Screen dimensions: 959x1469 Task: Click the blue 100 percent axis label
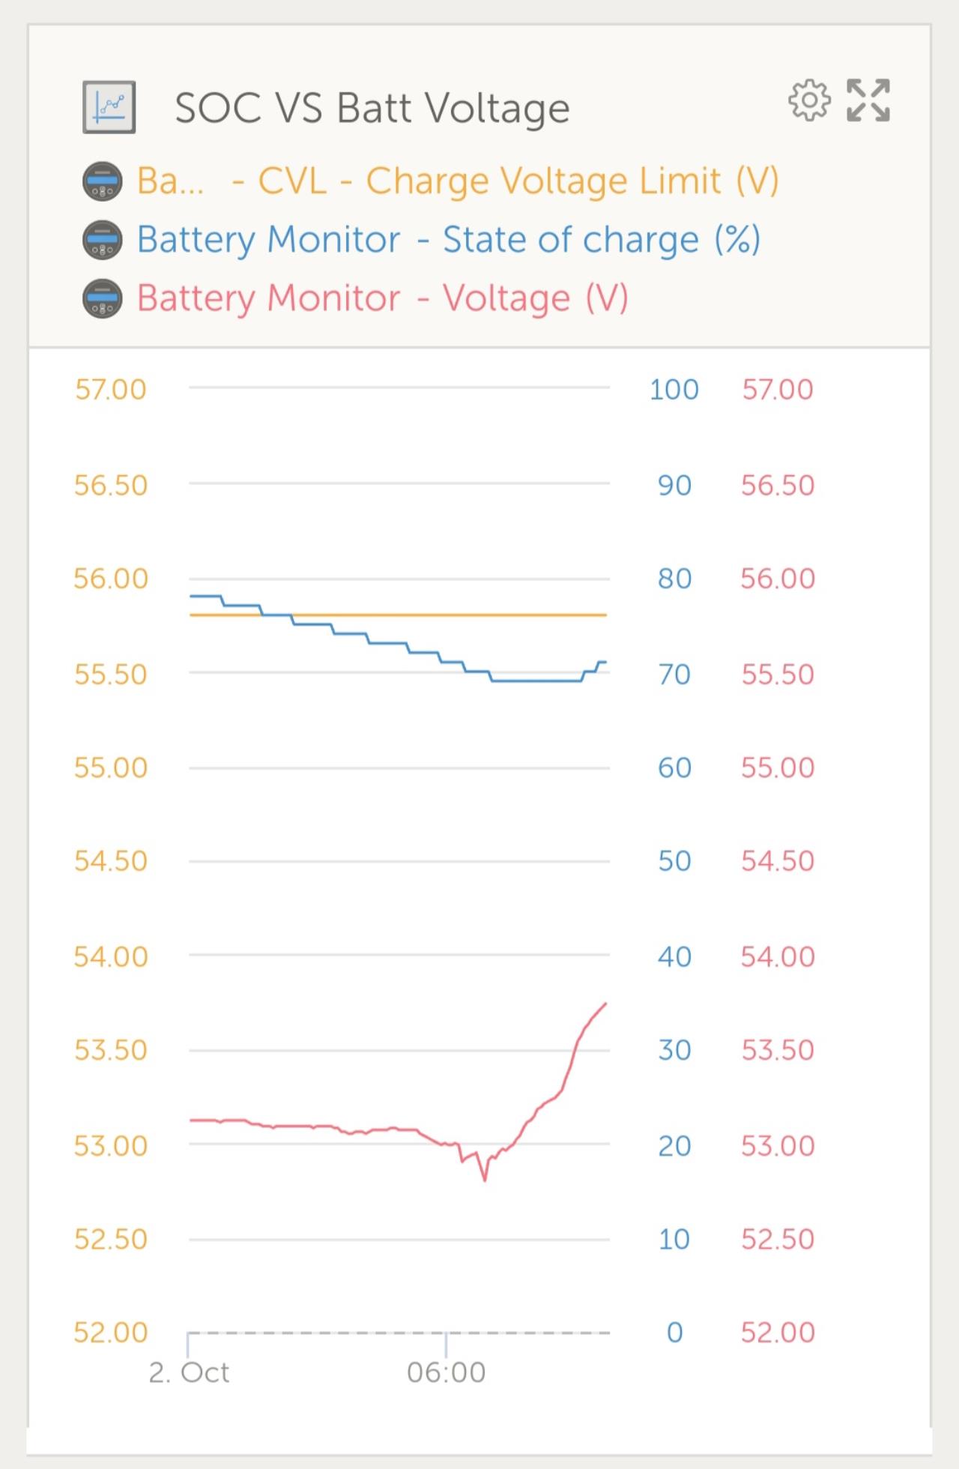674,390
